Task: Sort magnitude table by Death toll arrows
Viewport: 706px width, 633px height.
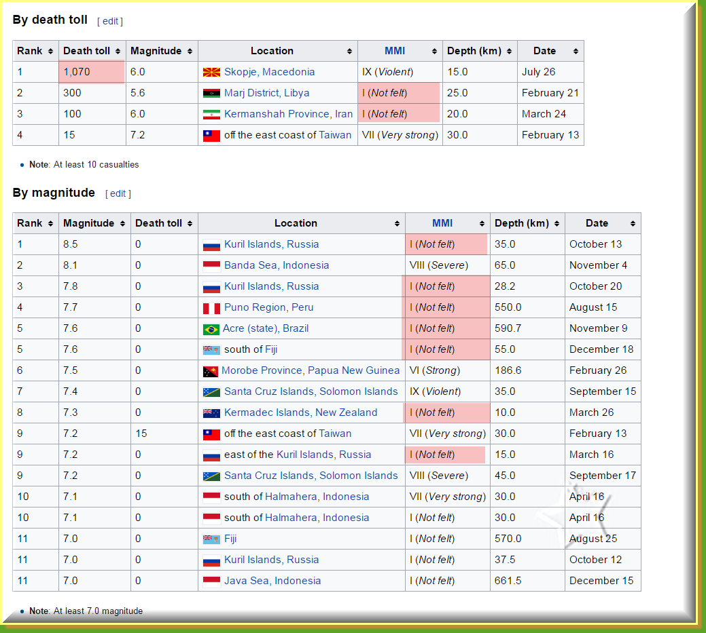Action: click(190, 223)
